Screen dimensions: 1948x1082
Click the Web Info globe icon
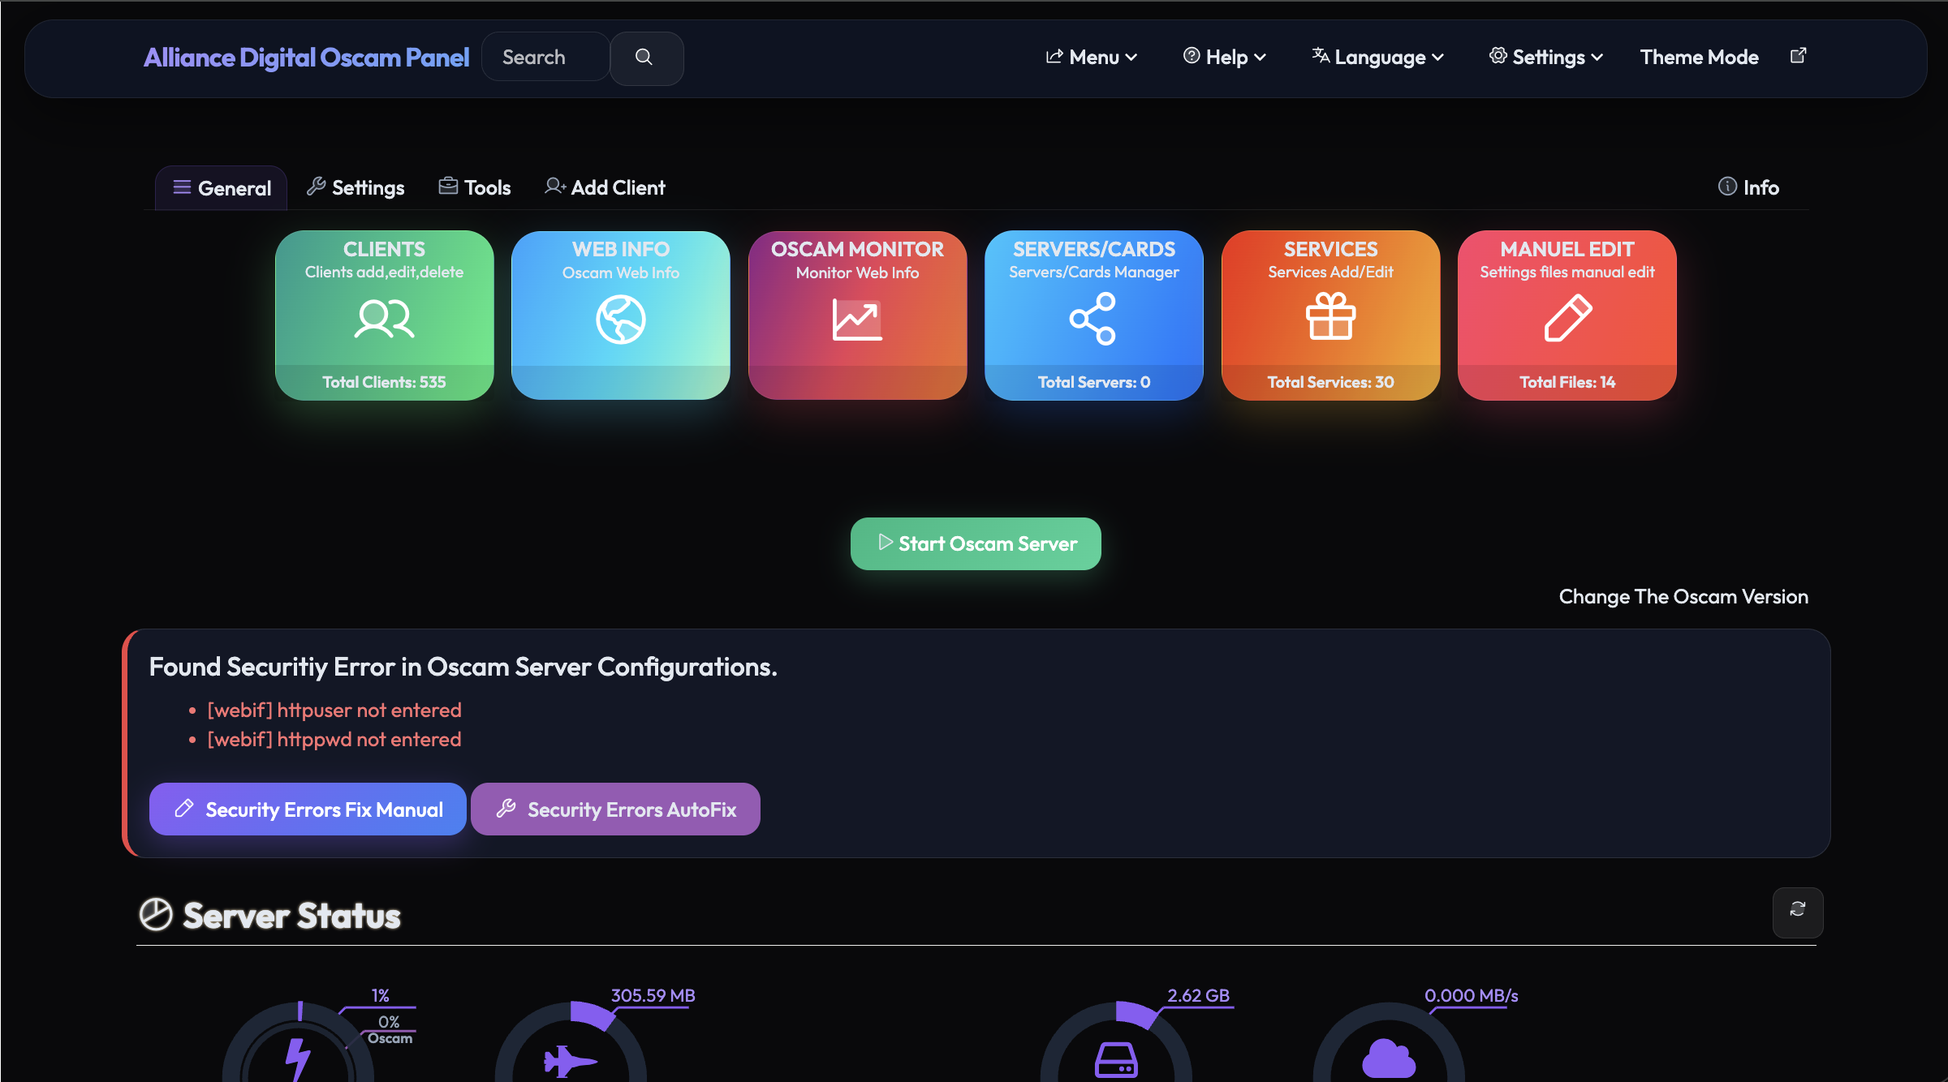pos(620,319)
